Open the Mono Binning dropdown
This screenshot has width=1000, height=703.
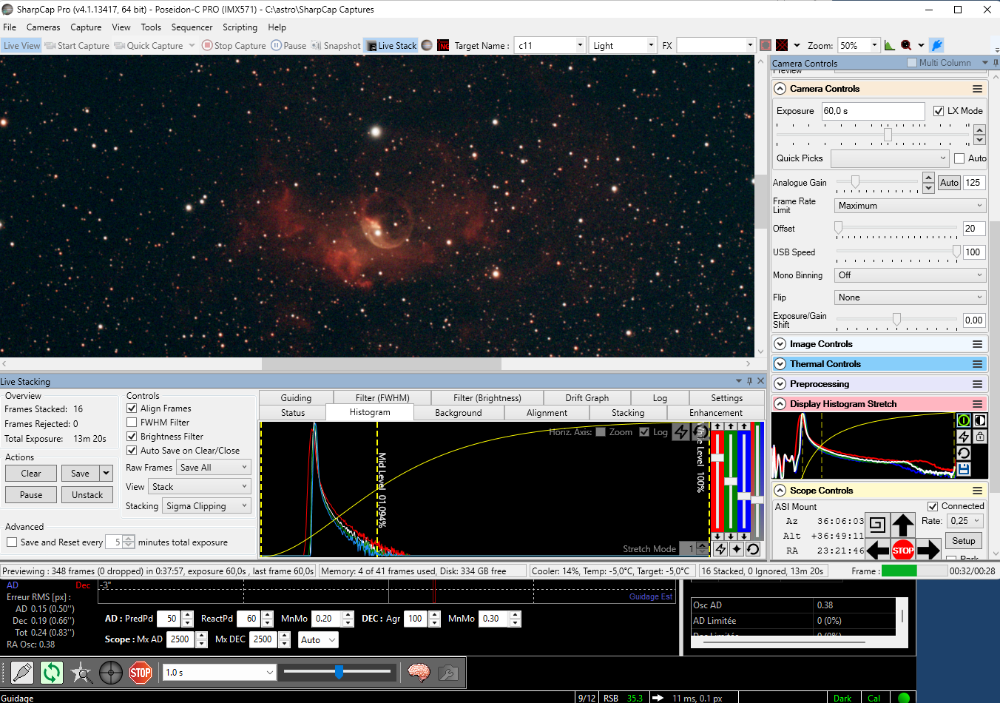coord(910,275)
